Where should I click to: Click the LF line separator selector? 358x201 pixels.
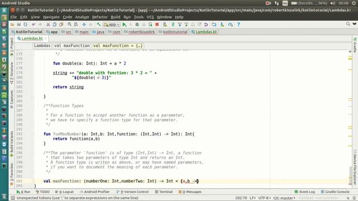tap(252, 198)
